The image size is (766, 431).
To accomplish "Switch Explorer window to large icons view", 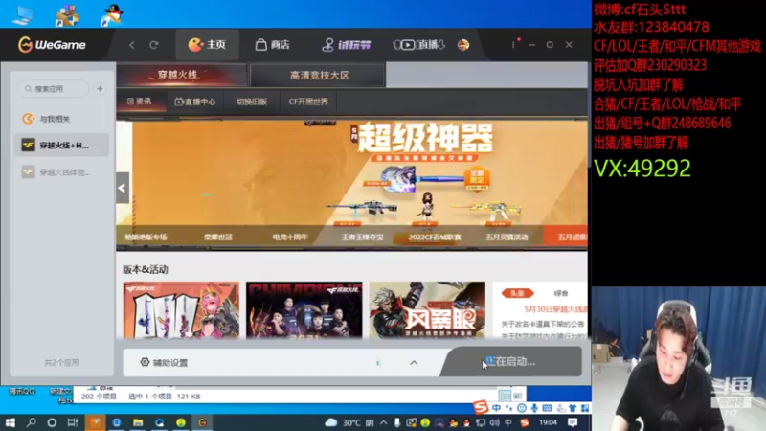I will pyautogui.click(x=518, y=396).
